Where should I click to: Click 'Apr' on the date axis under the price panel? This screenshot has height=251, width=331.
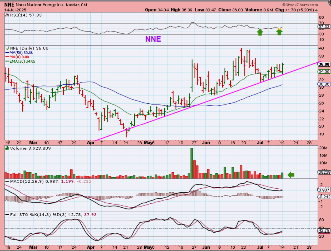pos(91,143)
